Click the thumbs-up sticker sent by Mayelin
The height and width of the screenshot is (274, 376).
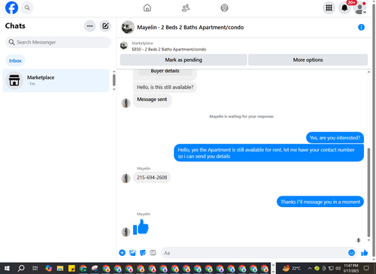pos(141,227)
